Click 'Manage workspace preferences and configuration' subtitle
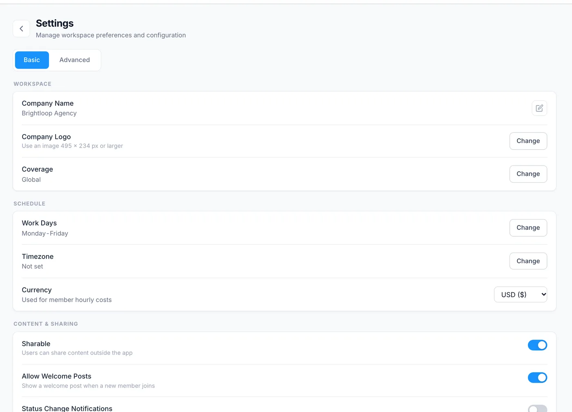The width and height of the screenshot is (572, 412). [x=111, y=35]
